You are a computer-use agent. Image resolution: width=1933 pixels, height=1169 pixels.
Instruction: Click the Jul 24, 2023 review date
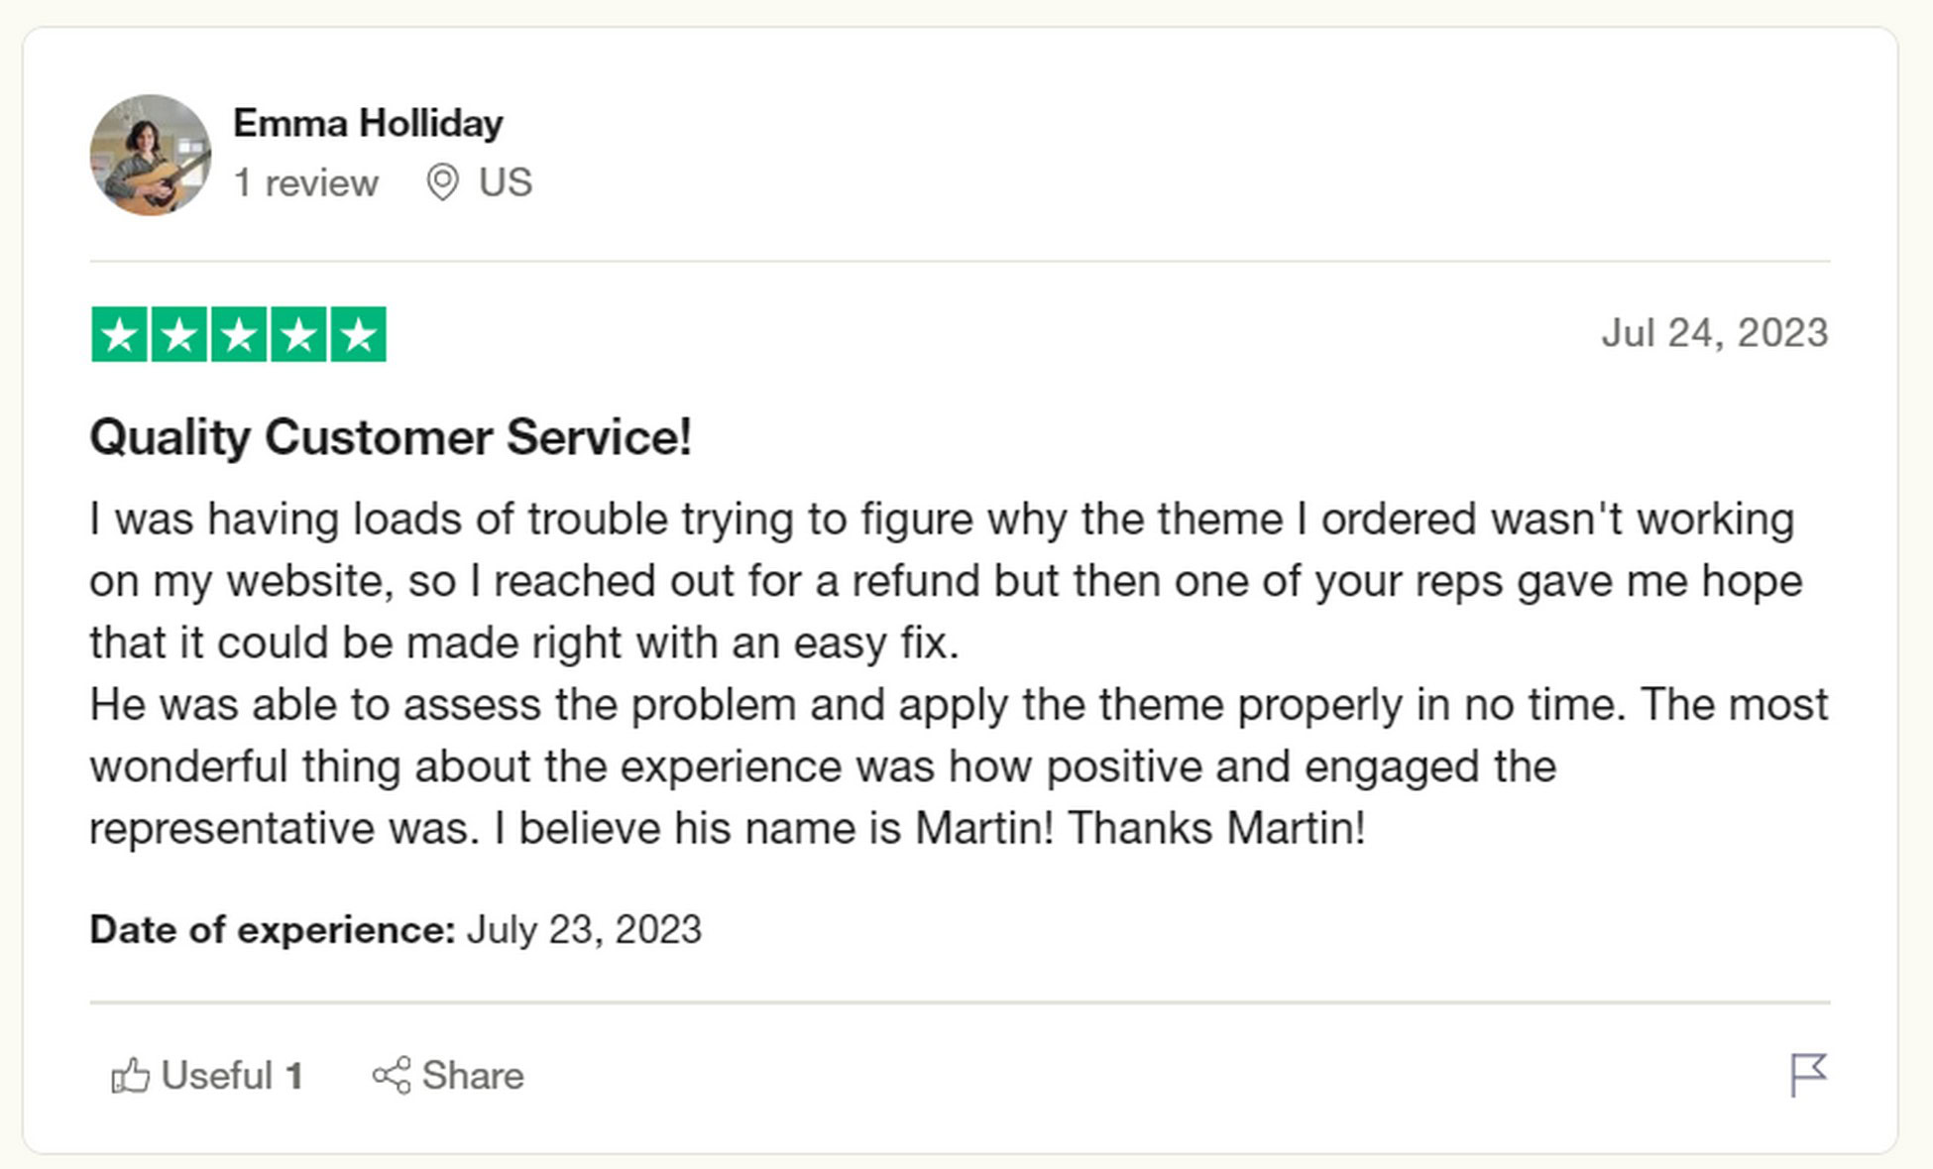[x=1715, y=333]
